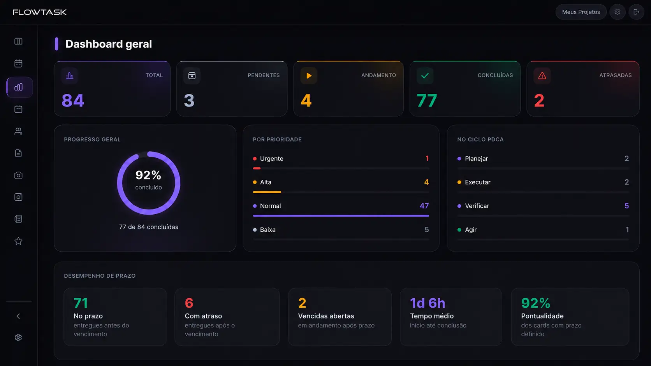This screenshot has width=651, height=366.
Task: Click the Atrasadas count 2
Action: click(x=539, y=101)
